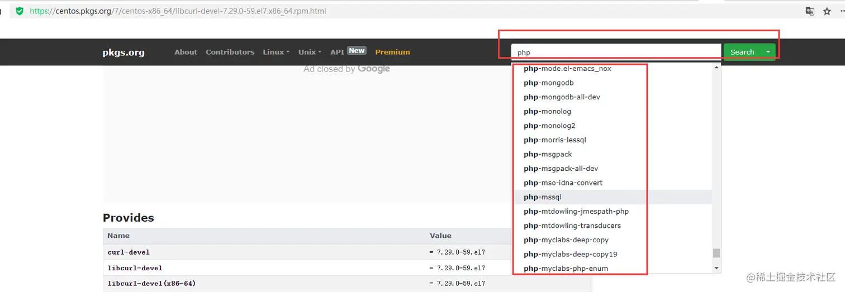
Task: Click the value beside libcurl-devel(x86-64)
Action: (x=457, y=284)
